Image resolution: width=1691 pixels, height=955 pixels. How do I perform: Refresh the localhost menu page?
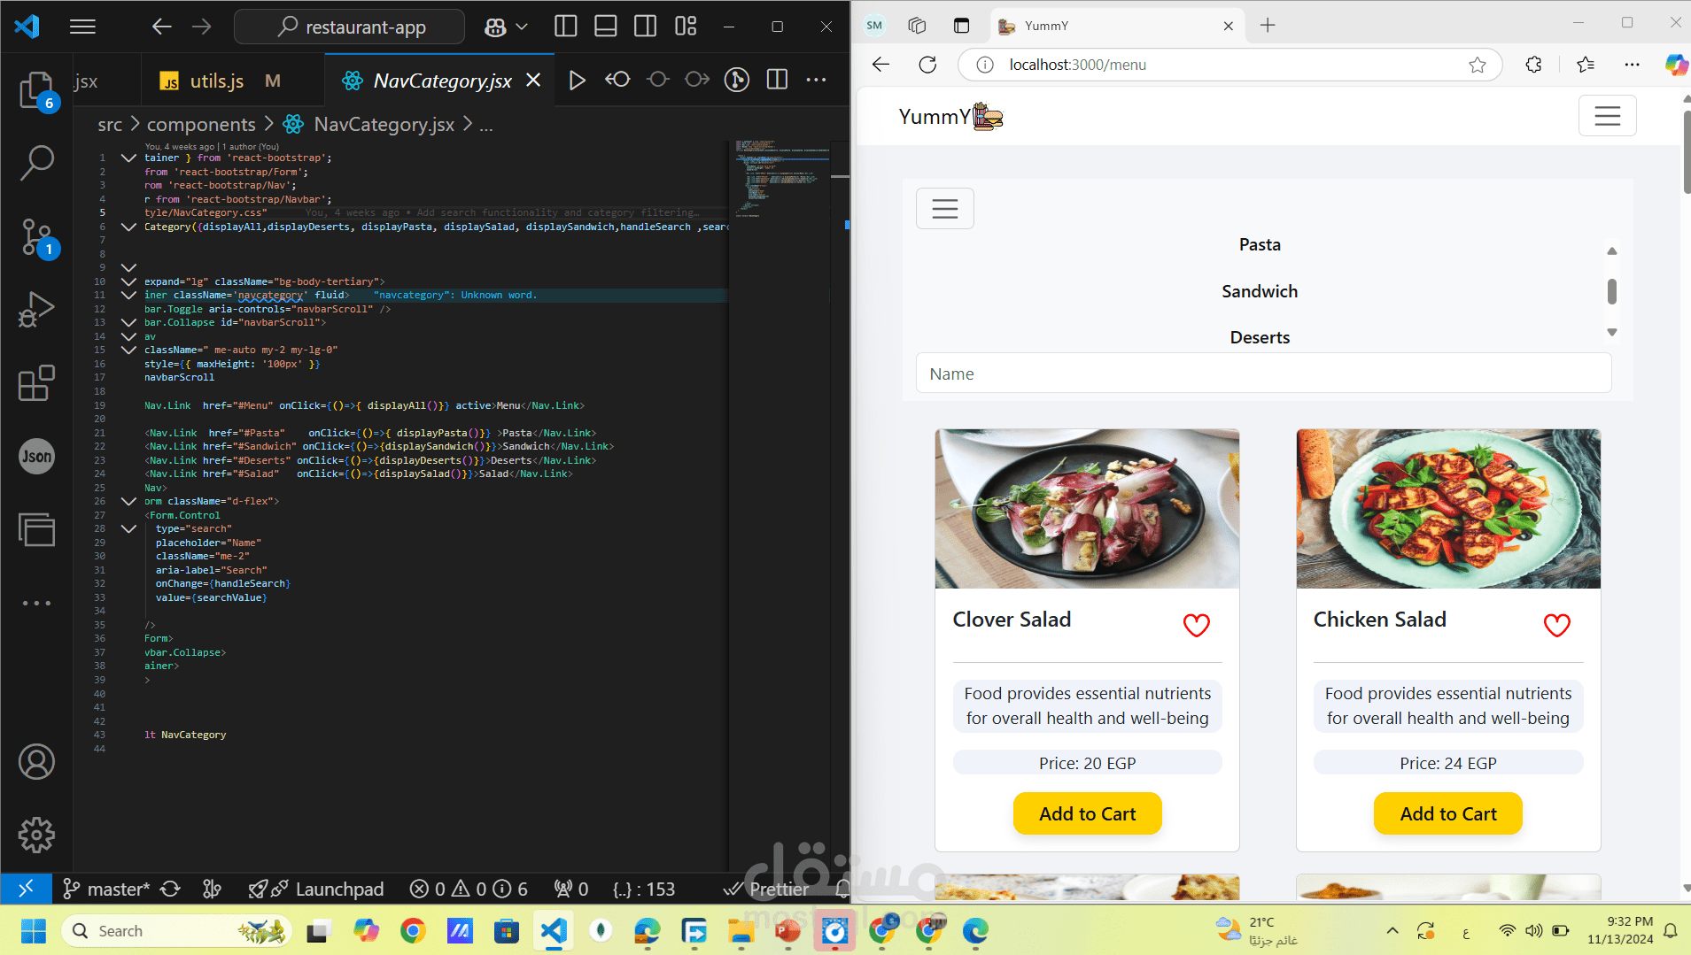tap(927, 65)
